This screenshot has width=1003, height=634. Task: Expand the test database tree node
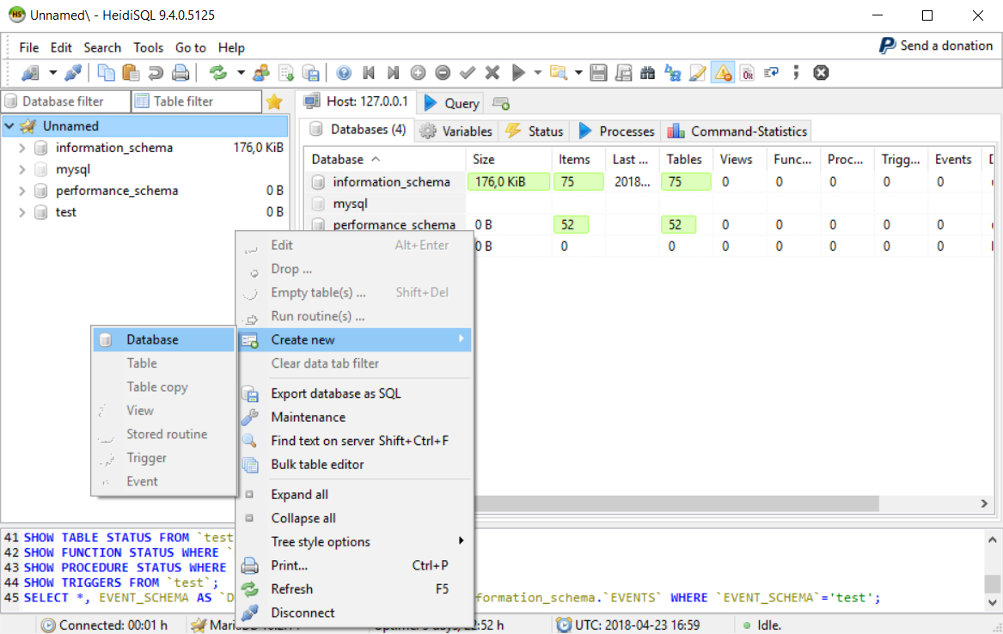(21, 212)
